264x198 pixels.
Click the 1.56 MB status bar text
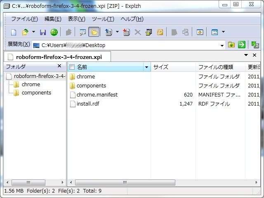coord(14,191)
